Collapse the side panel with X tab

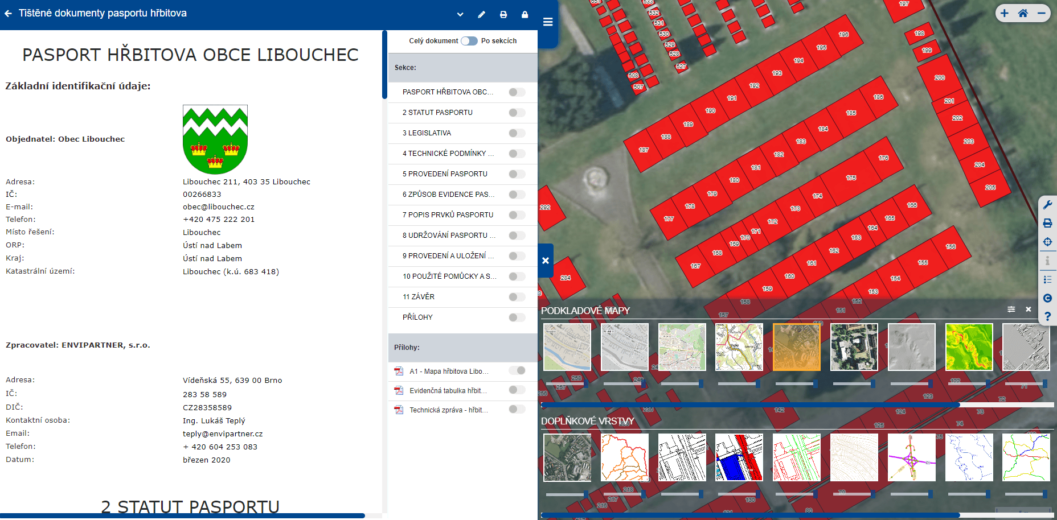tap(546, 261)
